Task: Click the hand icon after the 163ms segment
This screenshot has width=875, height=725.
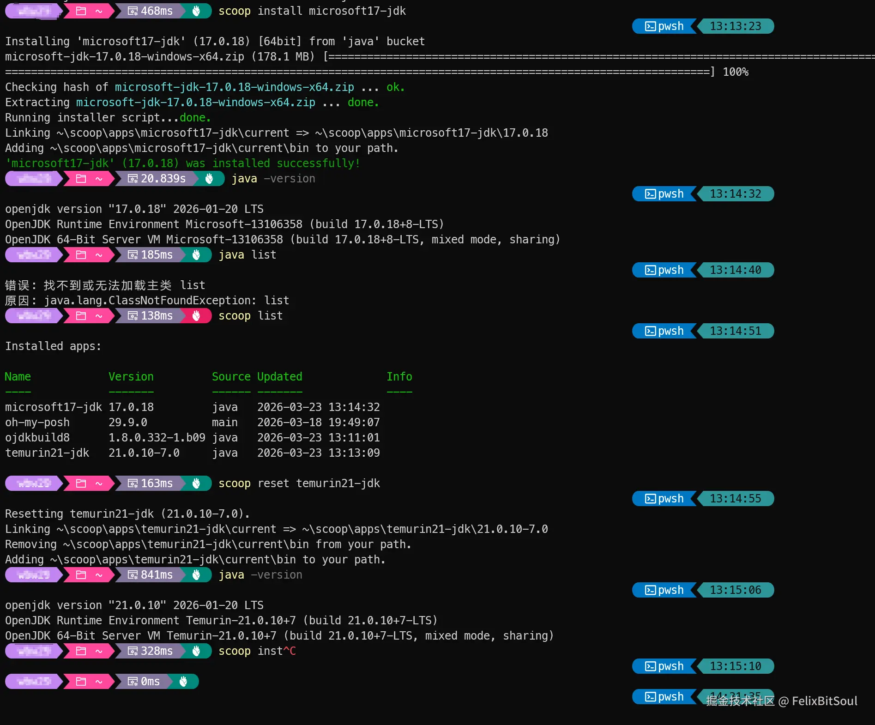Action: coord(196,483)
